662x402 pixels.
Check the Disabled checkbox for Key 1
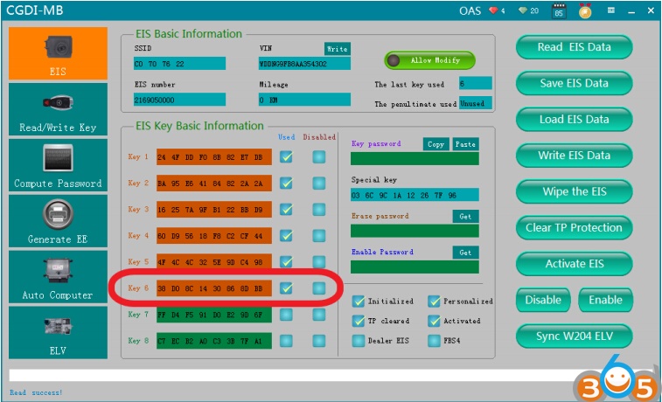pyautogui.click(x=318, y=157)
